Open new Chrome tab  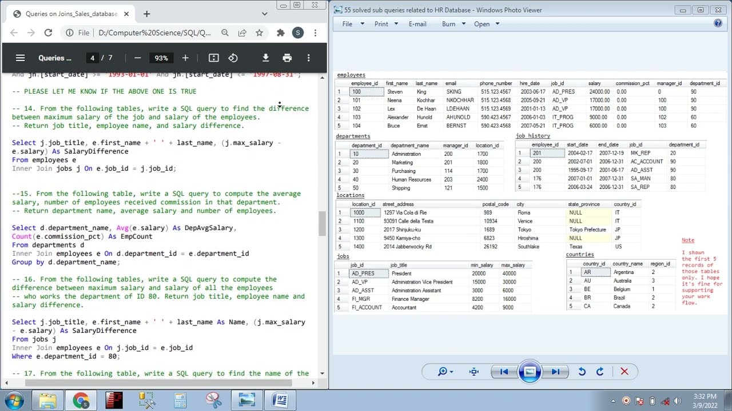point(146,14)
